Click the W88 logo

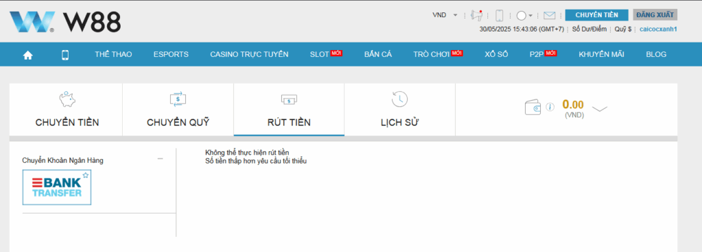pos(65,22)
